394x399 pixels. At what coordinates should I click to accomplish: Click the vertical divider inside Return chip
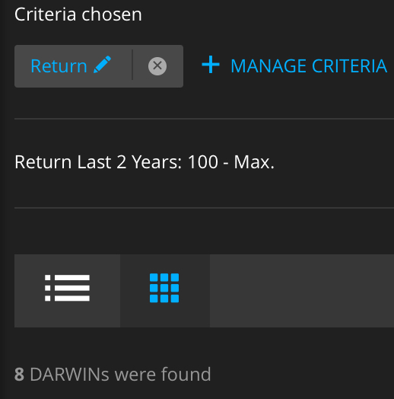pos(132,65)
